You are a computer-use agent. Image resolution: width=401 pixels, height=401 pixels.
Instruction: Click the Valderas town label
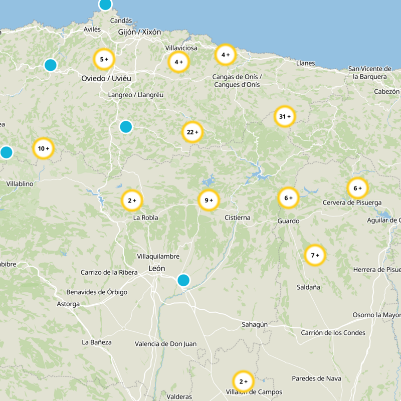(179, 396)
